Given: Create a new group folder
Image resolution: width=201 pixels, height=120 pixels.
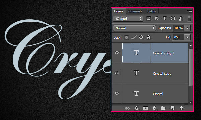Looking at the screenshot, I should pos(163,108).
